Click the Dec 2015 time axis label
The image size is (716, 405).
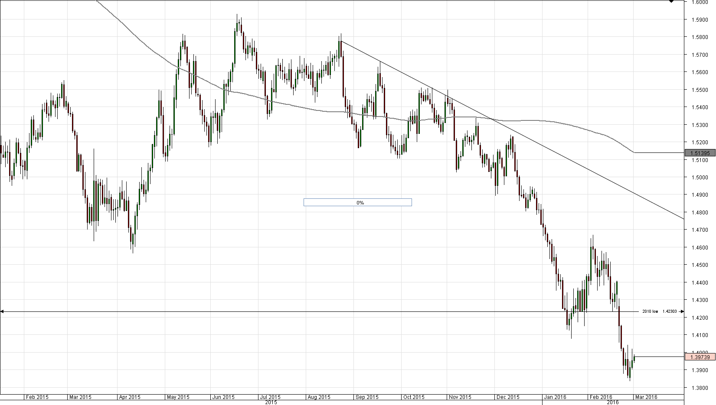click(x=508, y=397)
